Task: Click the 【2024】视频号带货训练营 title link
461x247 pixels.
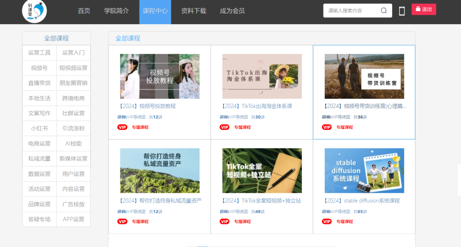Action: (365, 106)
